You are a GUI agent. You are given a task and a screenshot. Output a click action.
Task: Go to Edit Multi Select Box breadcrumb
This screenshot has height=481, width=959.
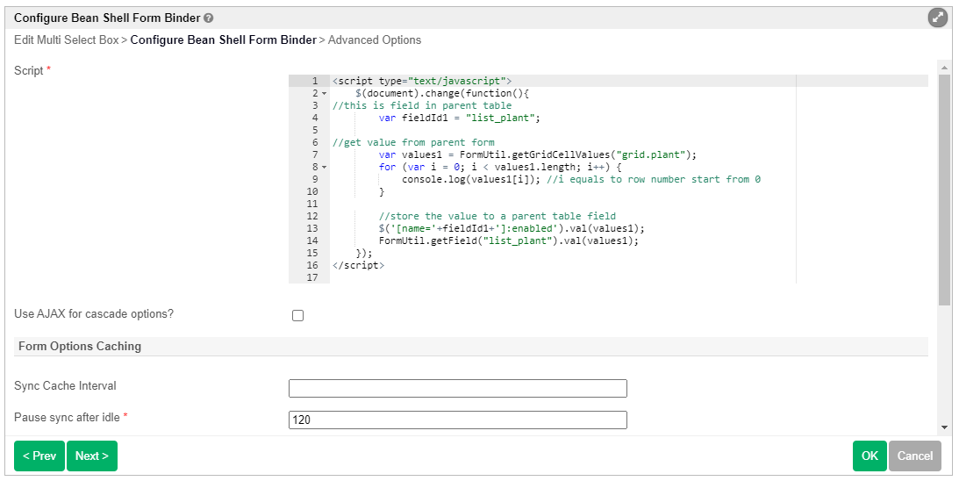tap(66, 40)
